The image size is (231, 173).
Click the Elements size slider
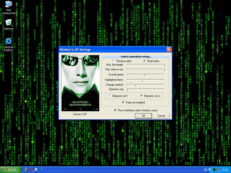[146, 89]
